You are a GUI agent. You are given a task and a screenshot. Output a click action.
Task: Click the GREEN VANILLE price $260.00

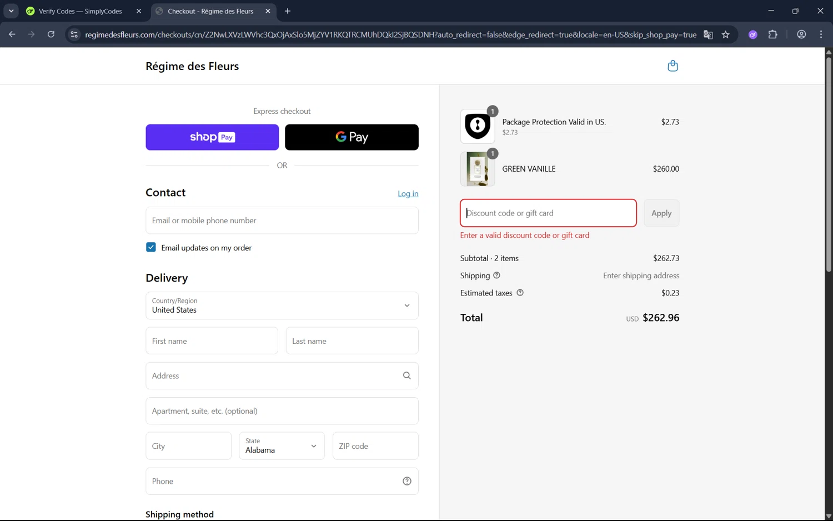coord(666,169)
